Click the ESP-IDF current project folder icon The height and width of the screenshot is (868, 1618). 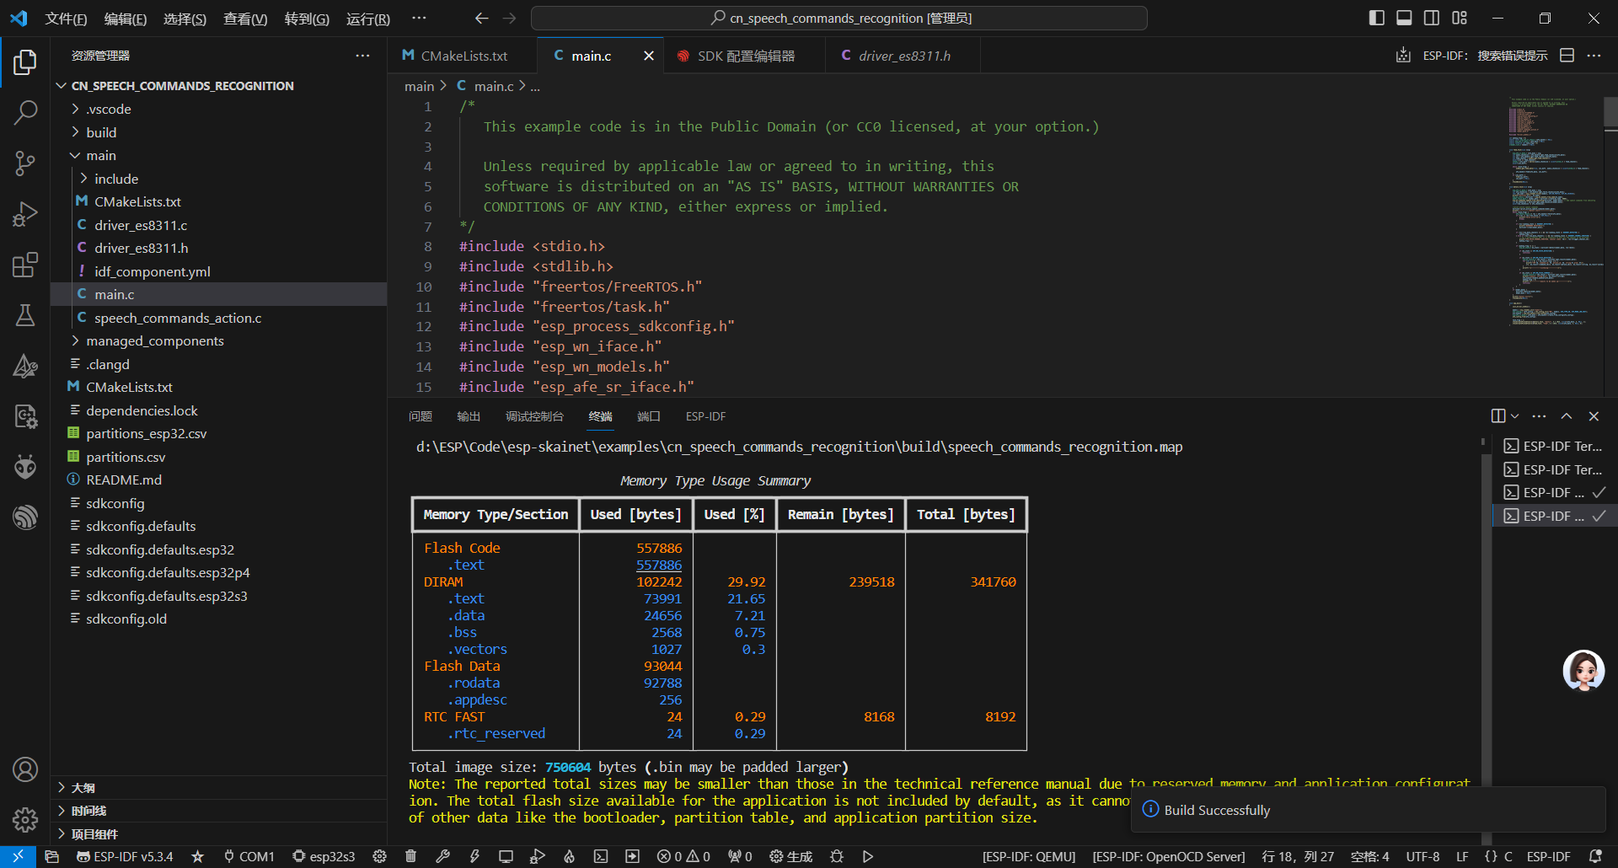(51, 856)
